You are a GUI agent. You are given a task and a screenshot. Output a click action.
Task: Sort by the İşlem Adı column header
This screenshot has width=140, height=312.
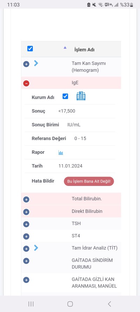(84, 49)
